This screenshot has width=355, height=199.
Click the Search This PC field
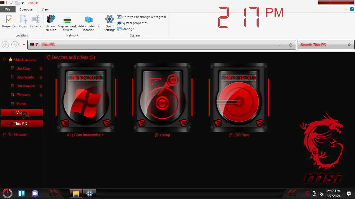(x=326, y=45)
